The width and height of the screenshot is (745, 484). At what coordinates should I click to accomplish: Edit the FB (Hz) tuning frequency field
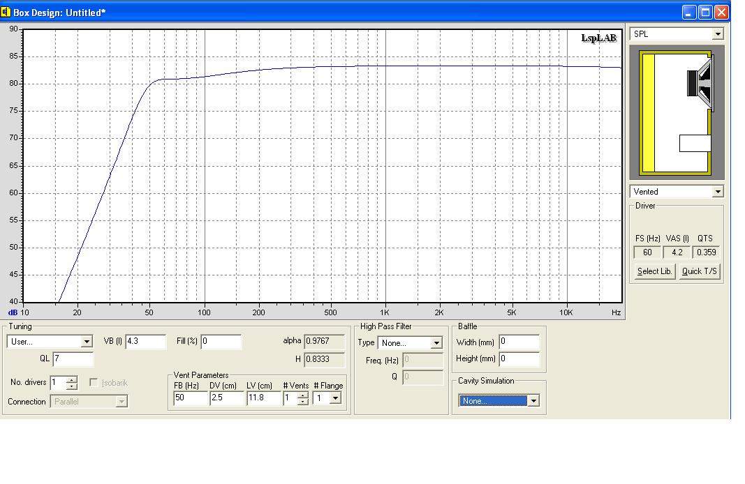(x=190, y=398)
